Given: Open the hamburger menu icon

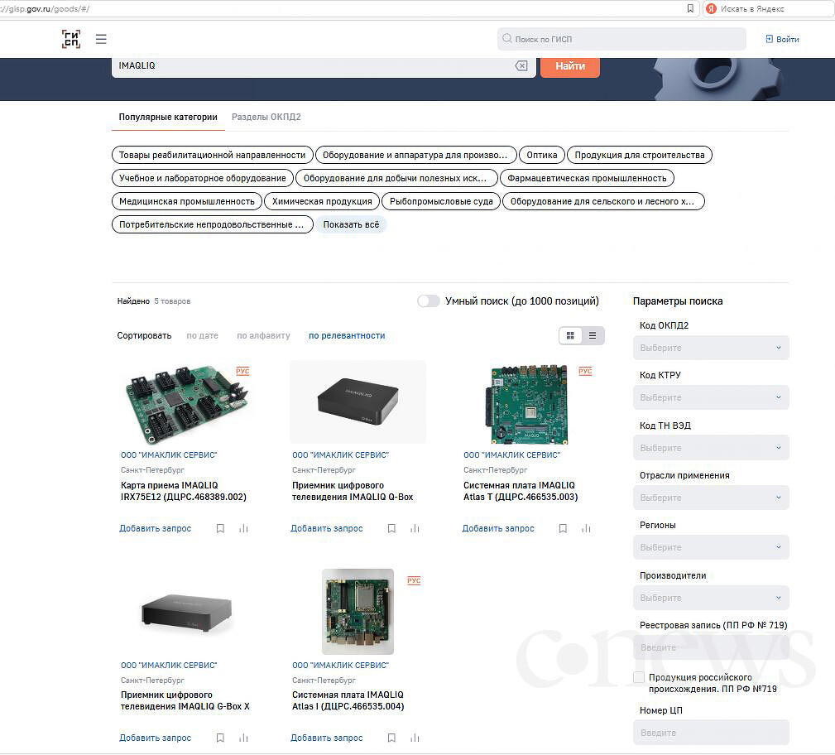Looking at the screenshot, I should pyautogui.click(x=101, y=39).
